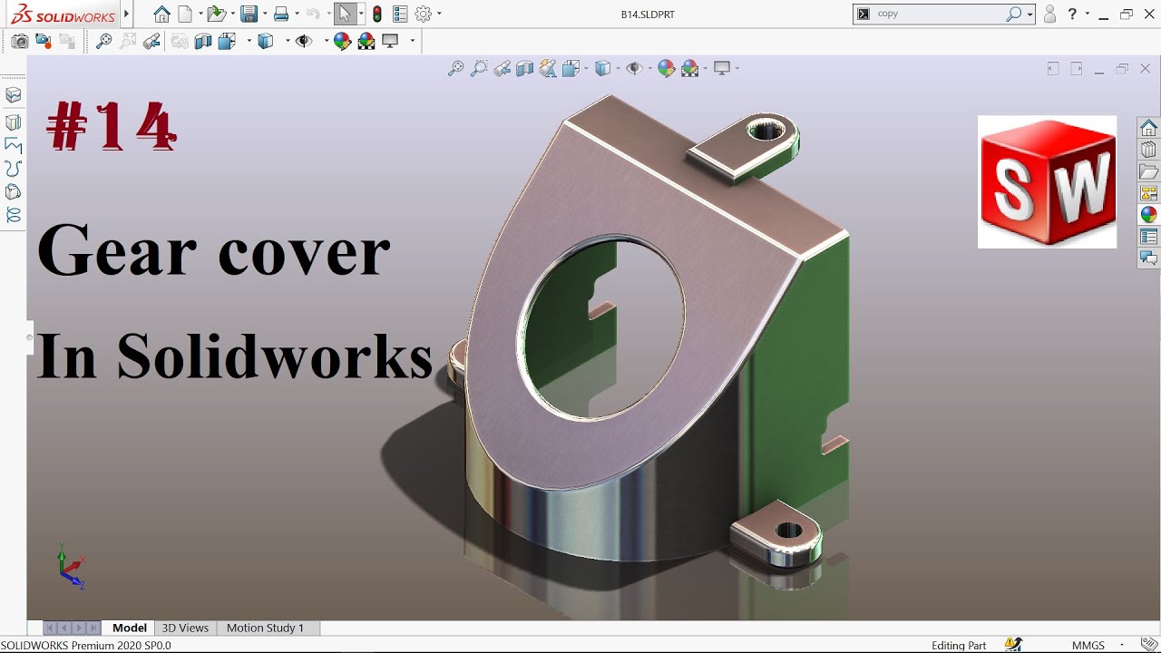Create a new document with the New icon
This screenshot has width=1161, height=653.
(185, 14)
